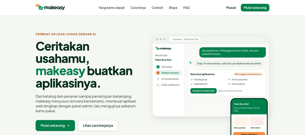Open the Yang kamu dapat nav link
The height and width of the screenshot is (135, 305).
(111, 8)
